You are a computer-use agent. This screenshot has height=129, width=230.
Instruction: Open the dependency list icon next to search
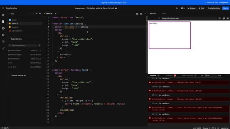coord(39,46)
